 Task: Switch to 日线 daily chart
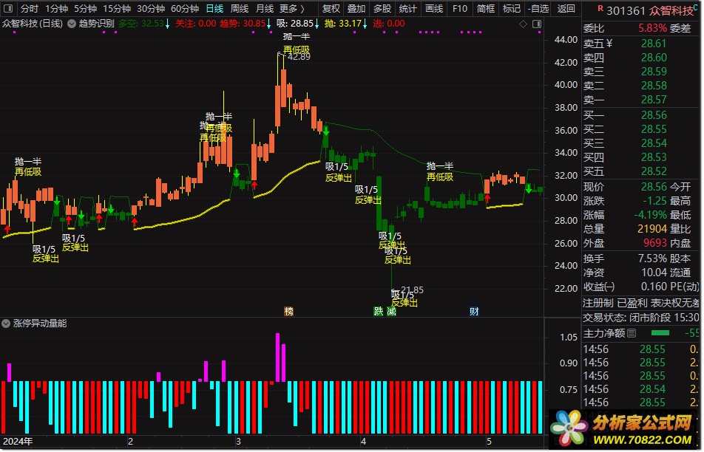point(214,9)
